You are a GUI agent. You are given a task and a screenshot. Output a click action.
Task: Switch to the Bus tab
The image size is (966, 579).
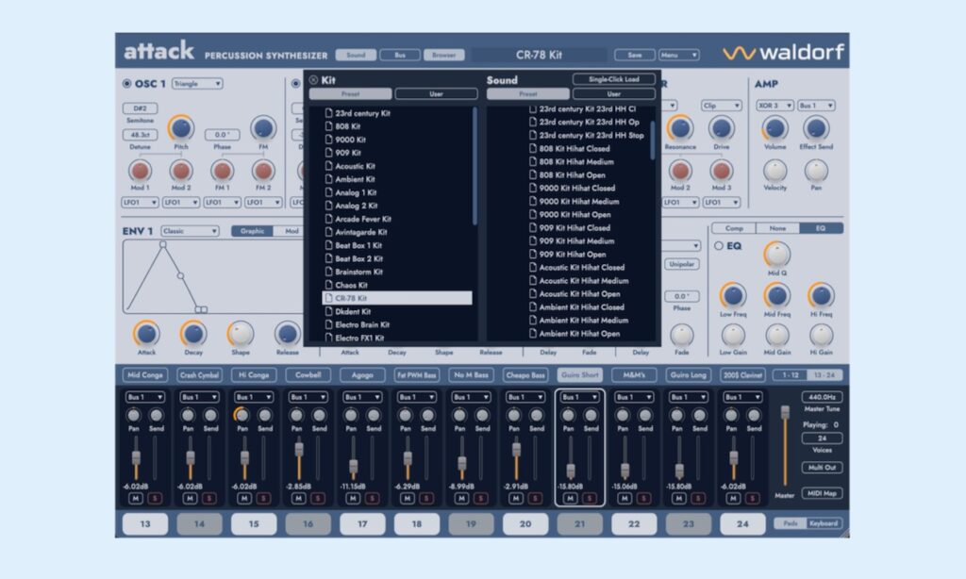(400, 55)
